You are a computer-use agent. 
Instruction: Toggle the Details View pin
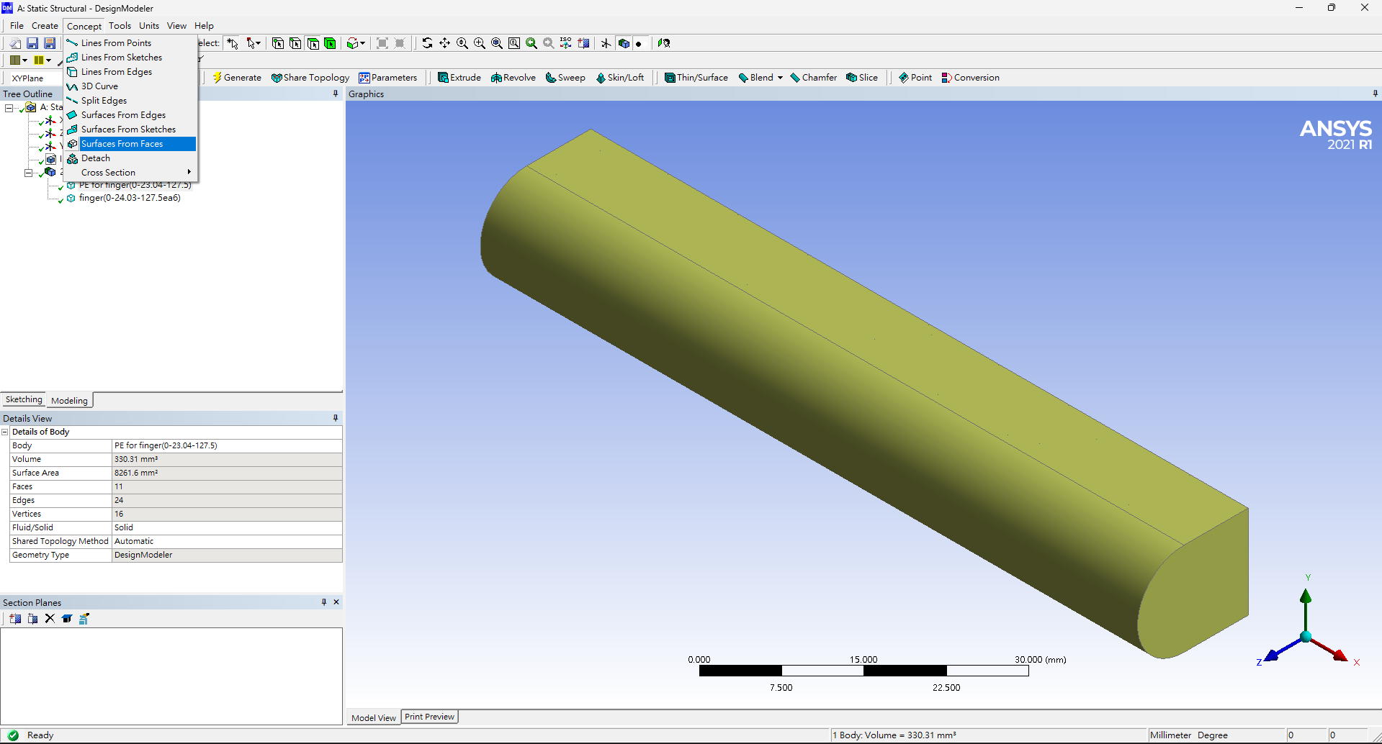(336, 418)
